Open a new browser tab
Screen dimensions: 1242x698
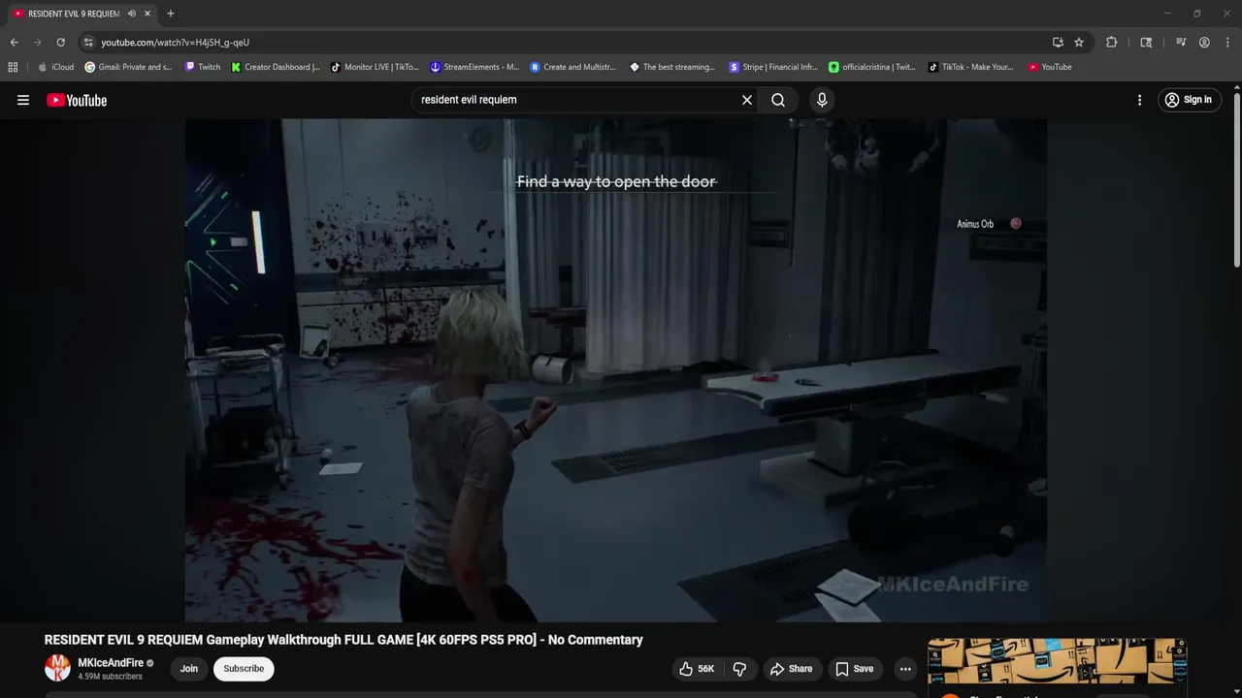click(x=171, y=14)
